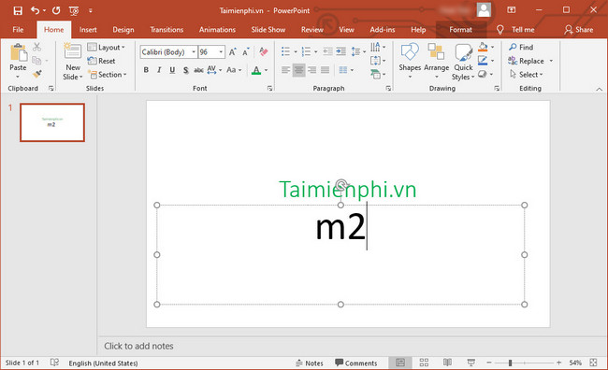Expand Section menu

pos(108,75)
